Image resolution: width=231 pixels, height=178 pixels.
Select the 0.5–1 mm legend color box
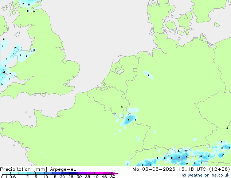coord(15,173)
